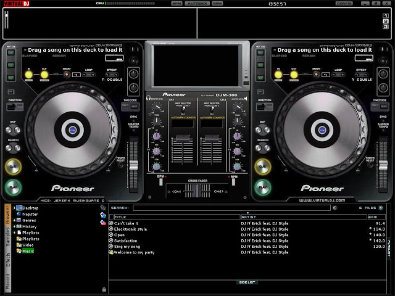
Task: Adjust left deck tempo pitch slider
Action: tap(133, 165)
